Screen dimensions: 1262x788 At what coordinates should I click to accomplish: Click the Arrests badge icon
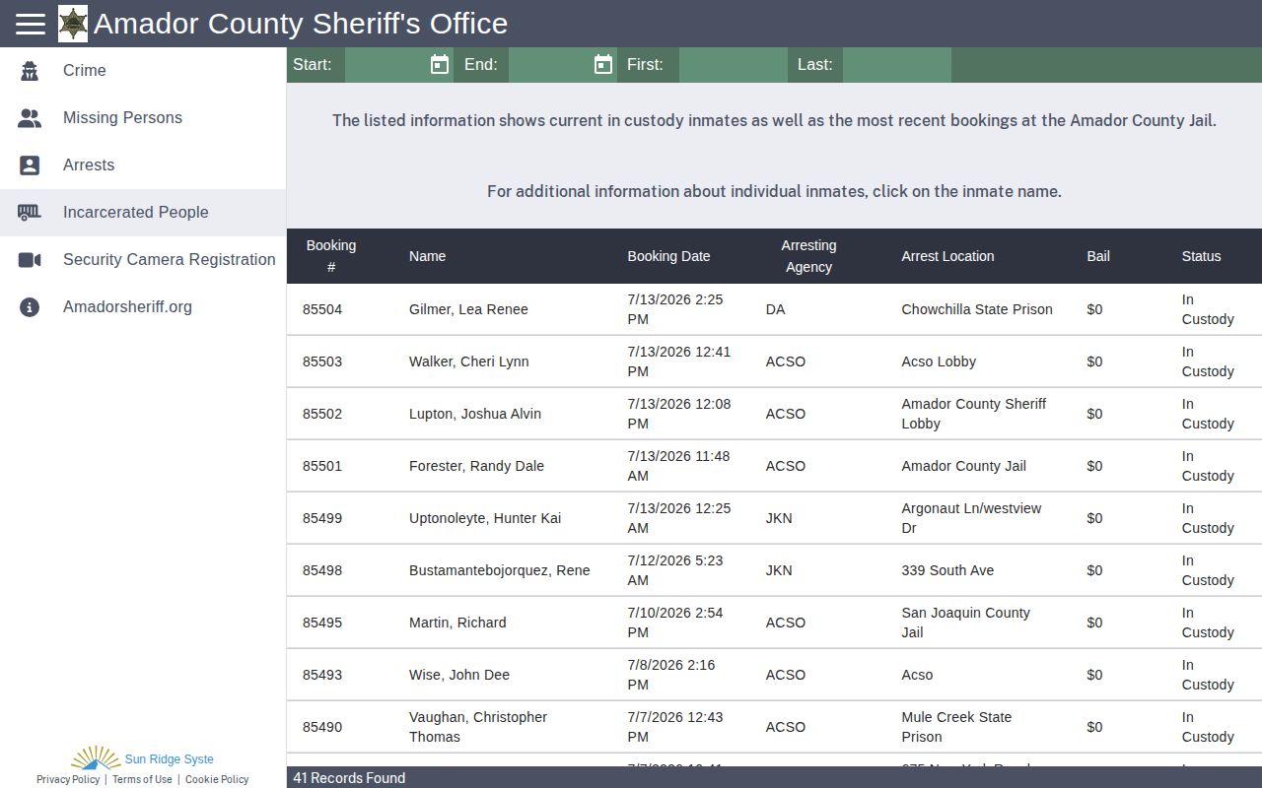coord(30,165)
